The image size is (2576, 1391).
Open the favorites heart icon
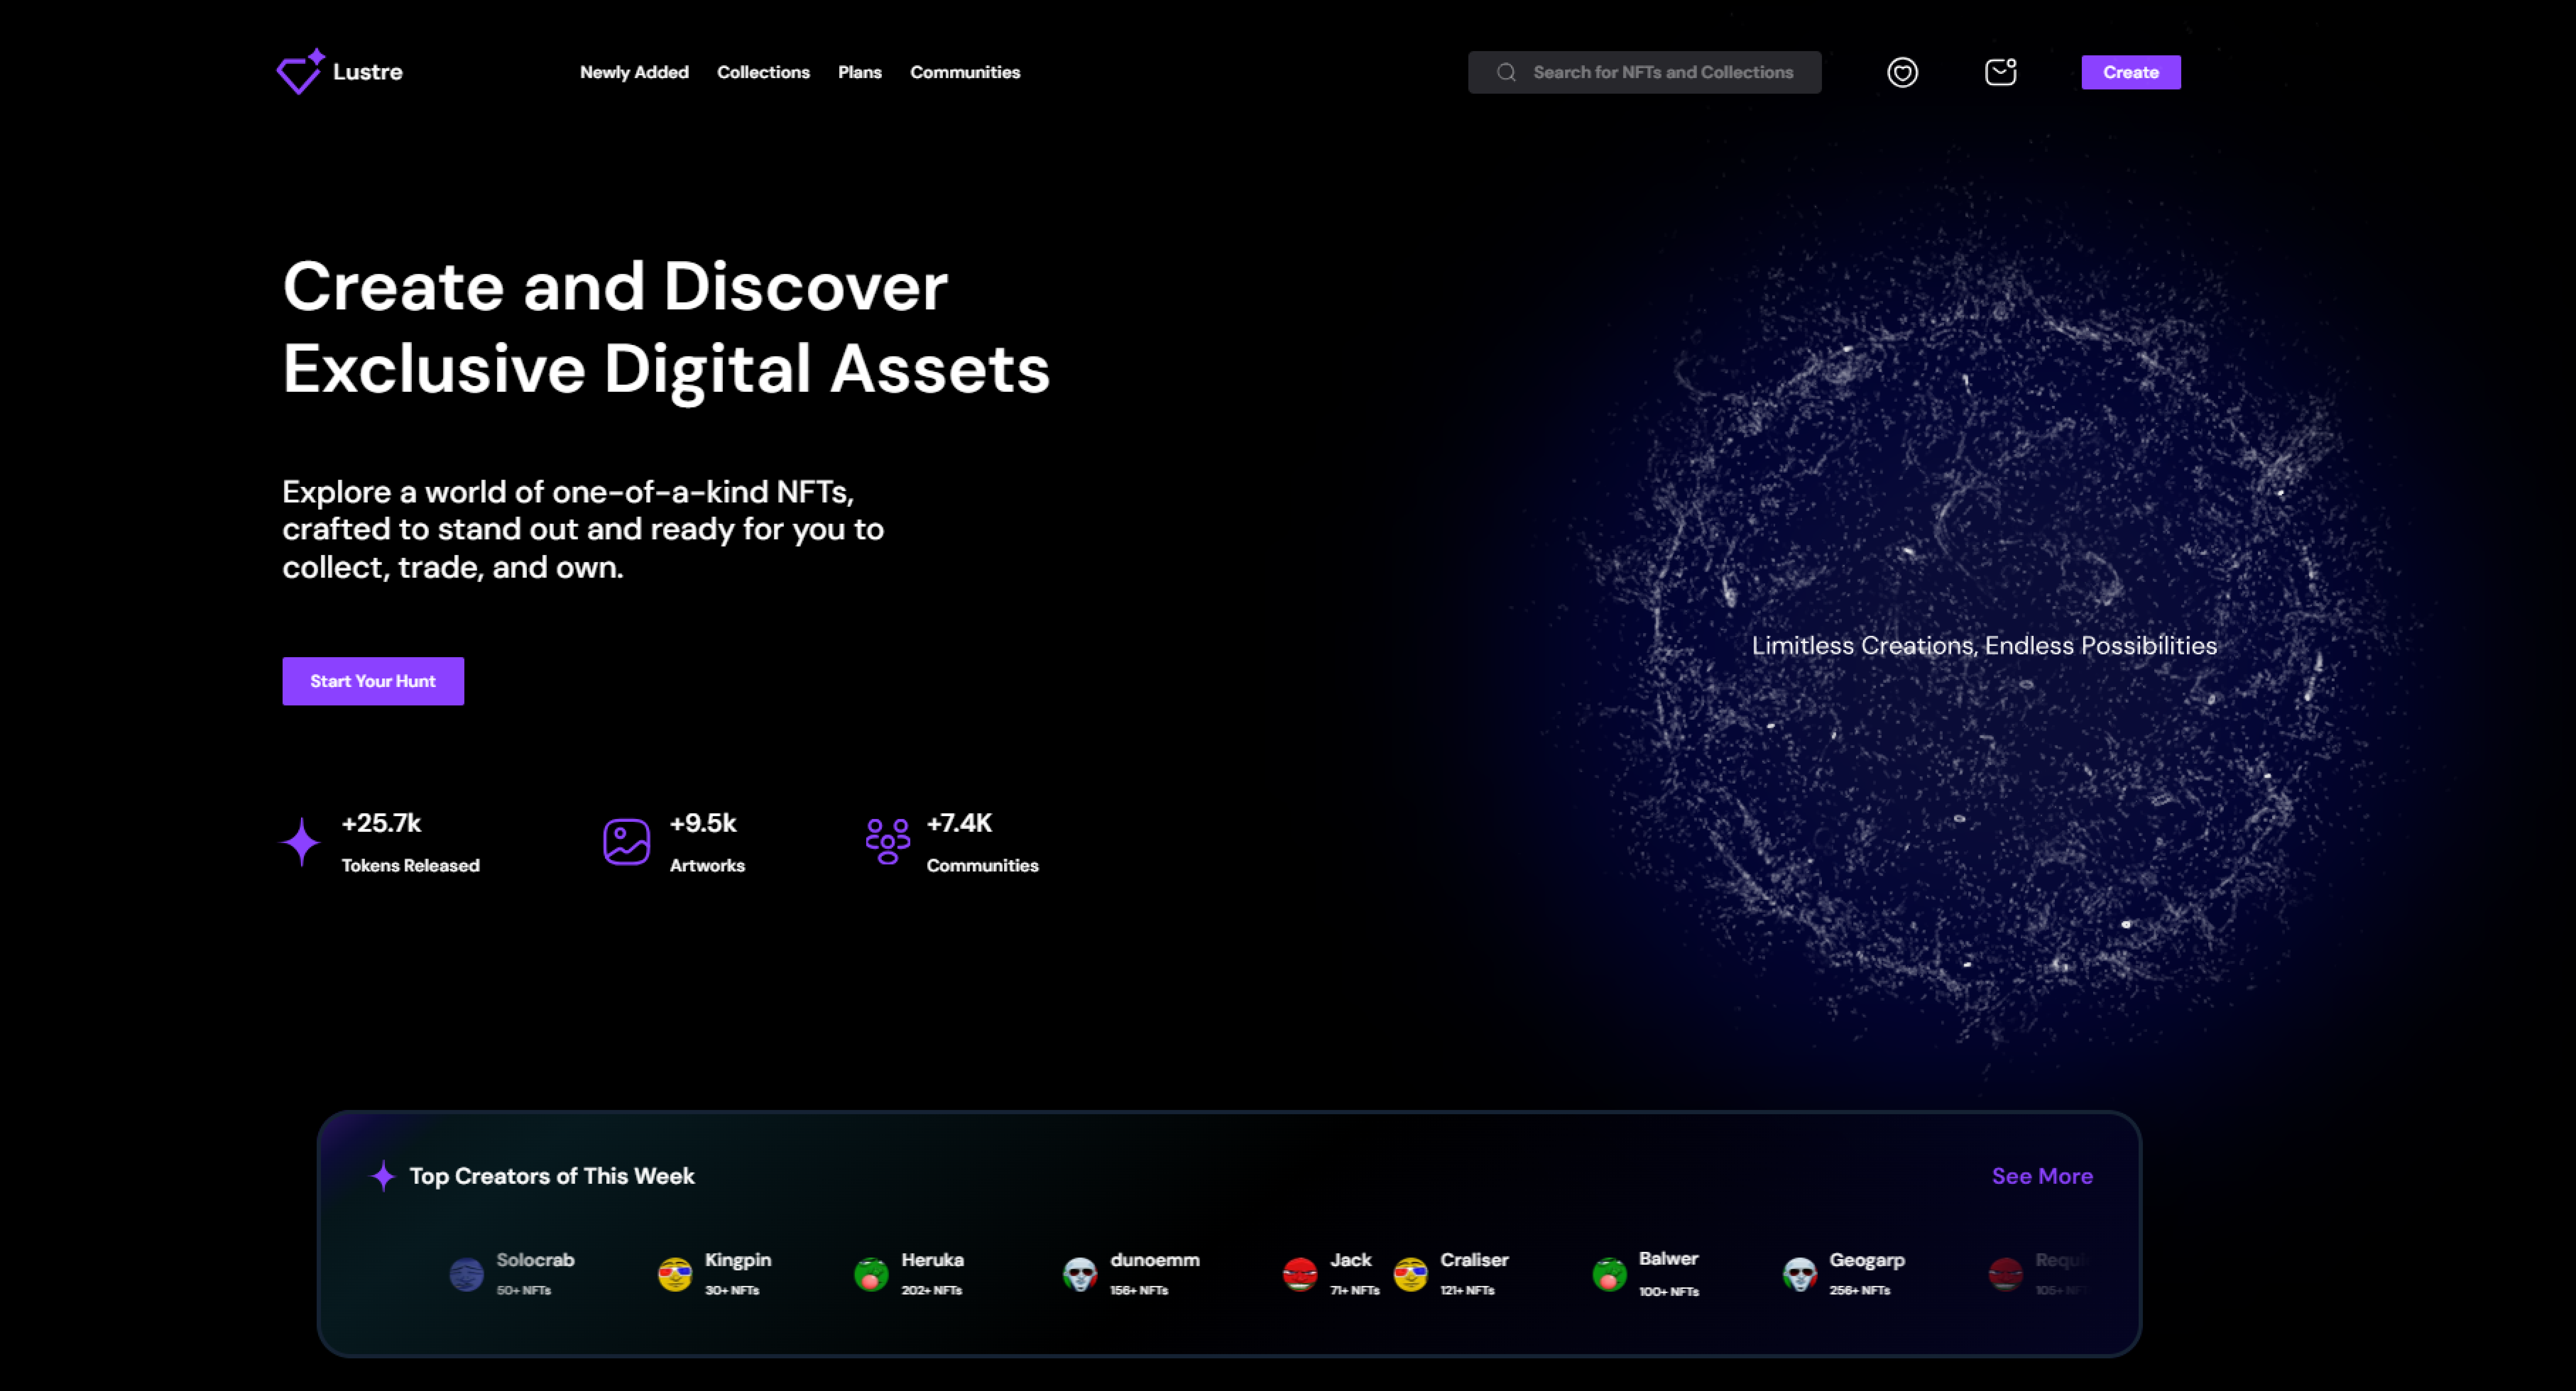(x=1902, y=72)
